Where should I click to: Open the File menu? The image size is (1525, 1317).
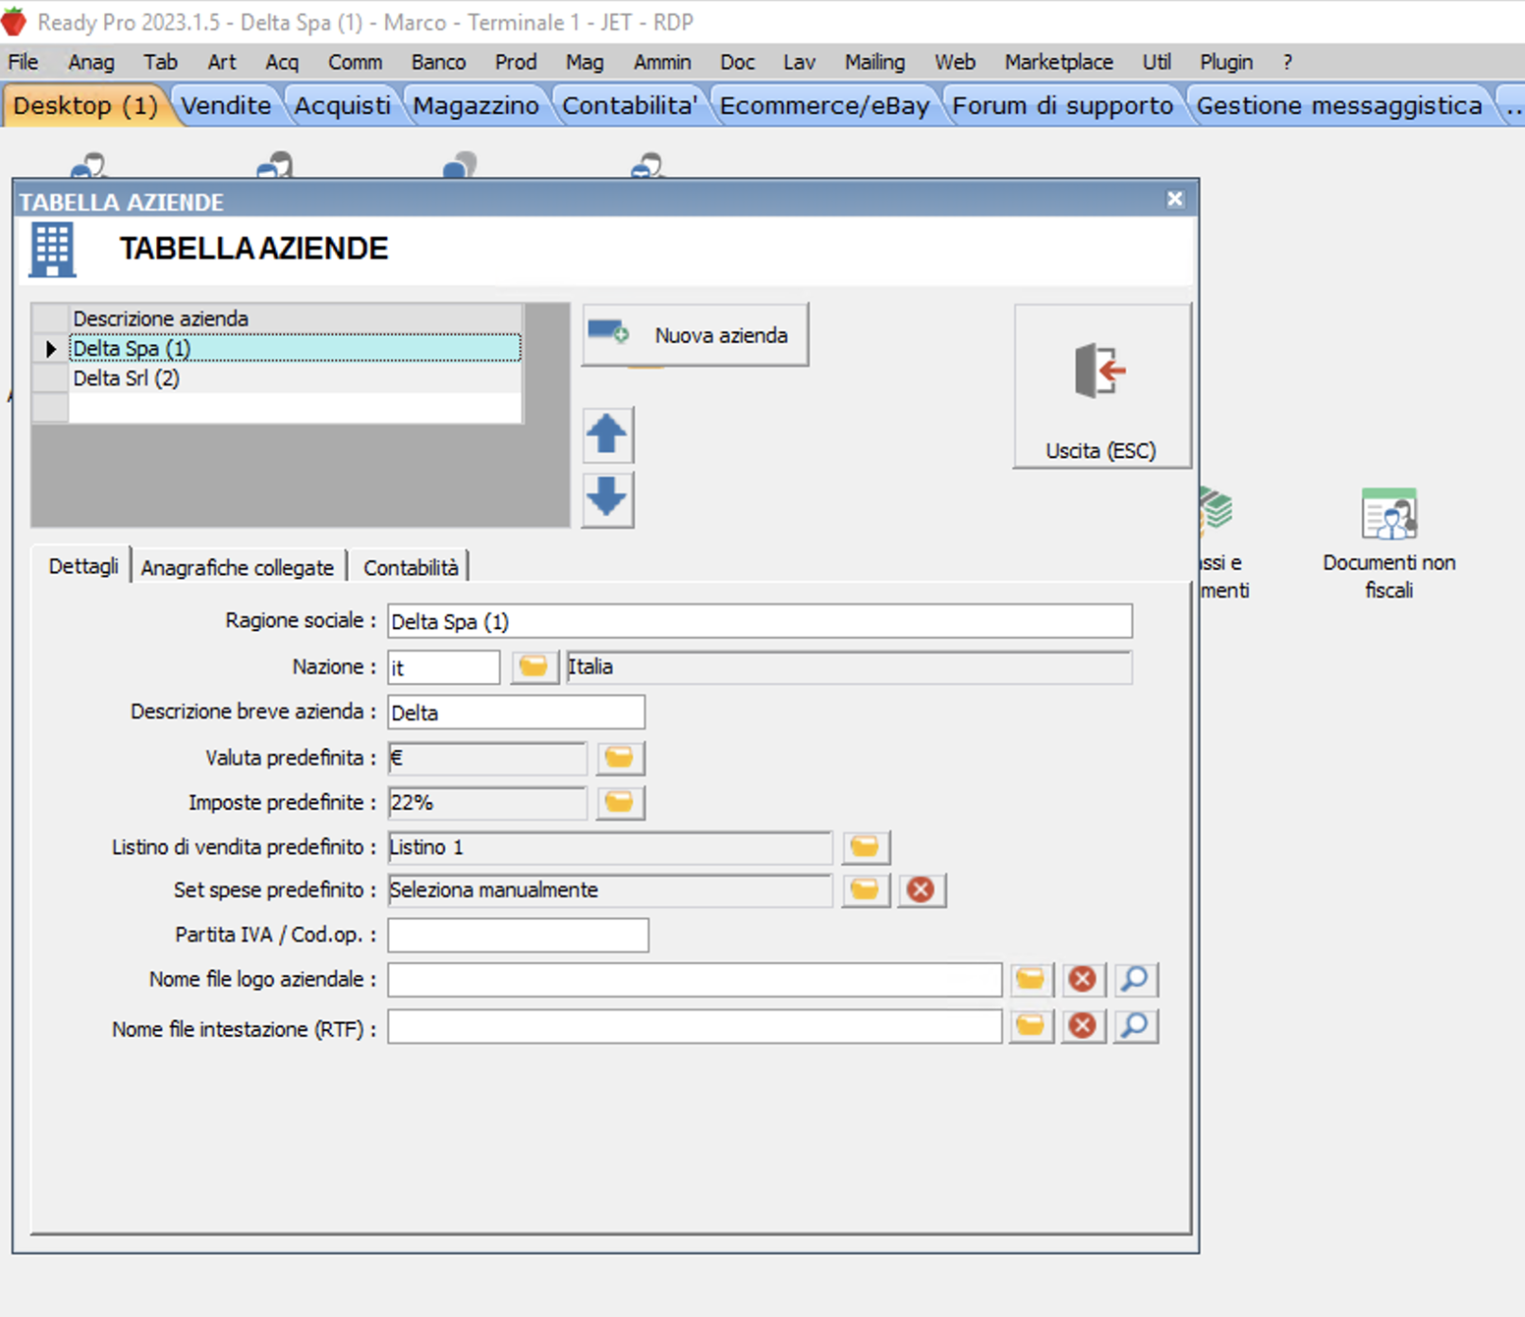(23, 61)
